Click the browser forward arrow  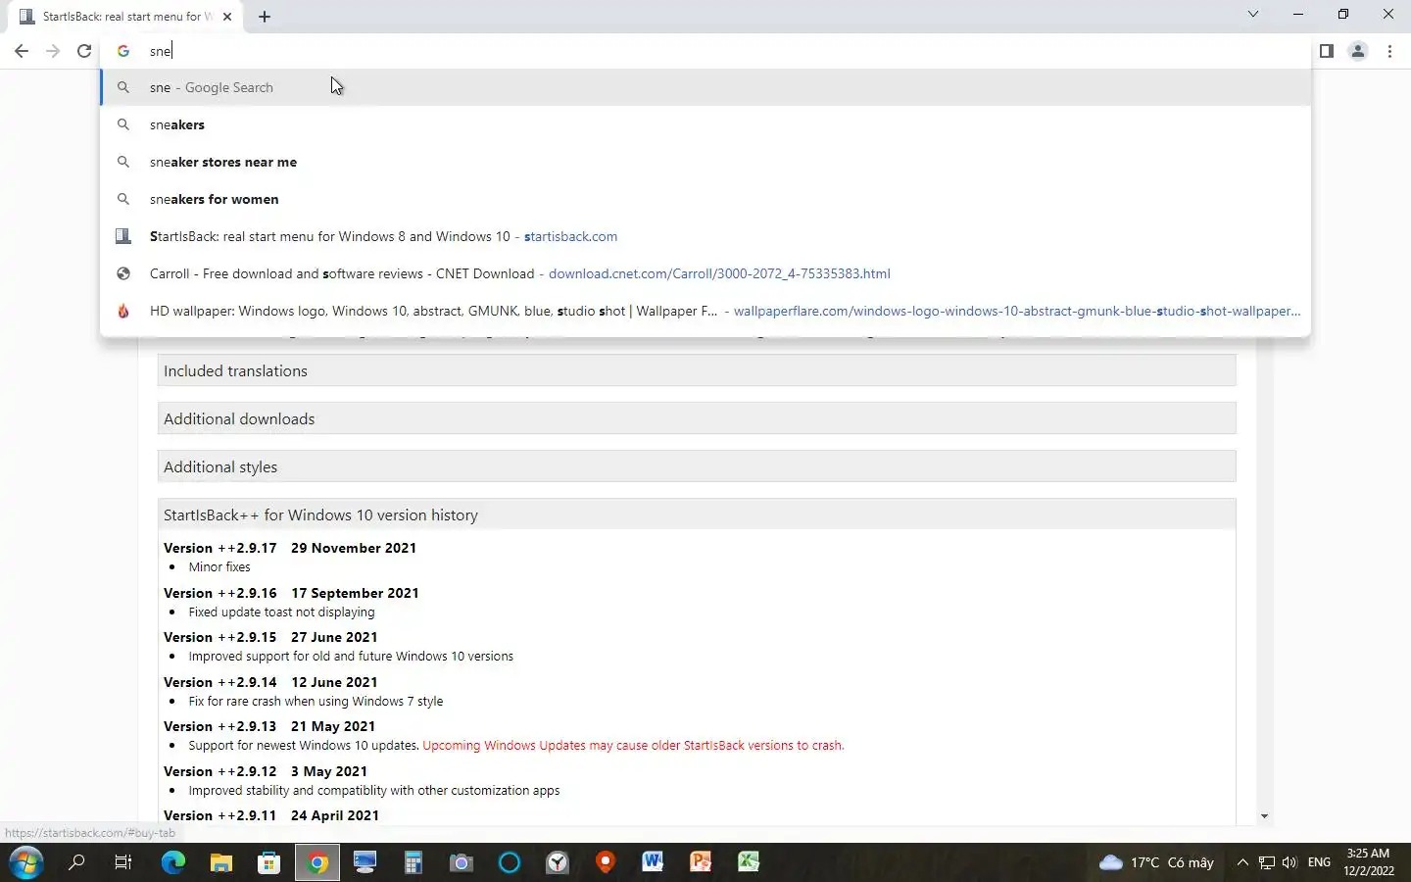53,51
